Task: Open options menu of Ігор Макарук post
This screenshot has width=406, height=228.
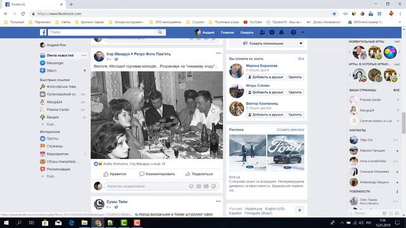Action: pyautogui.click(x=218, y=53)
